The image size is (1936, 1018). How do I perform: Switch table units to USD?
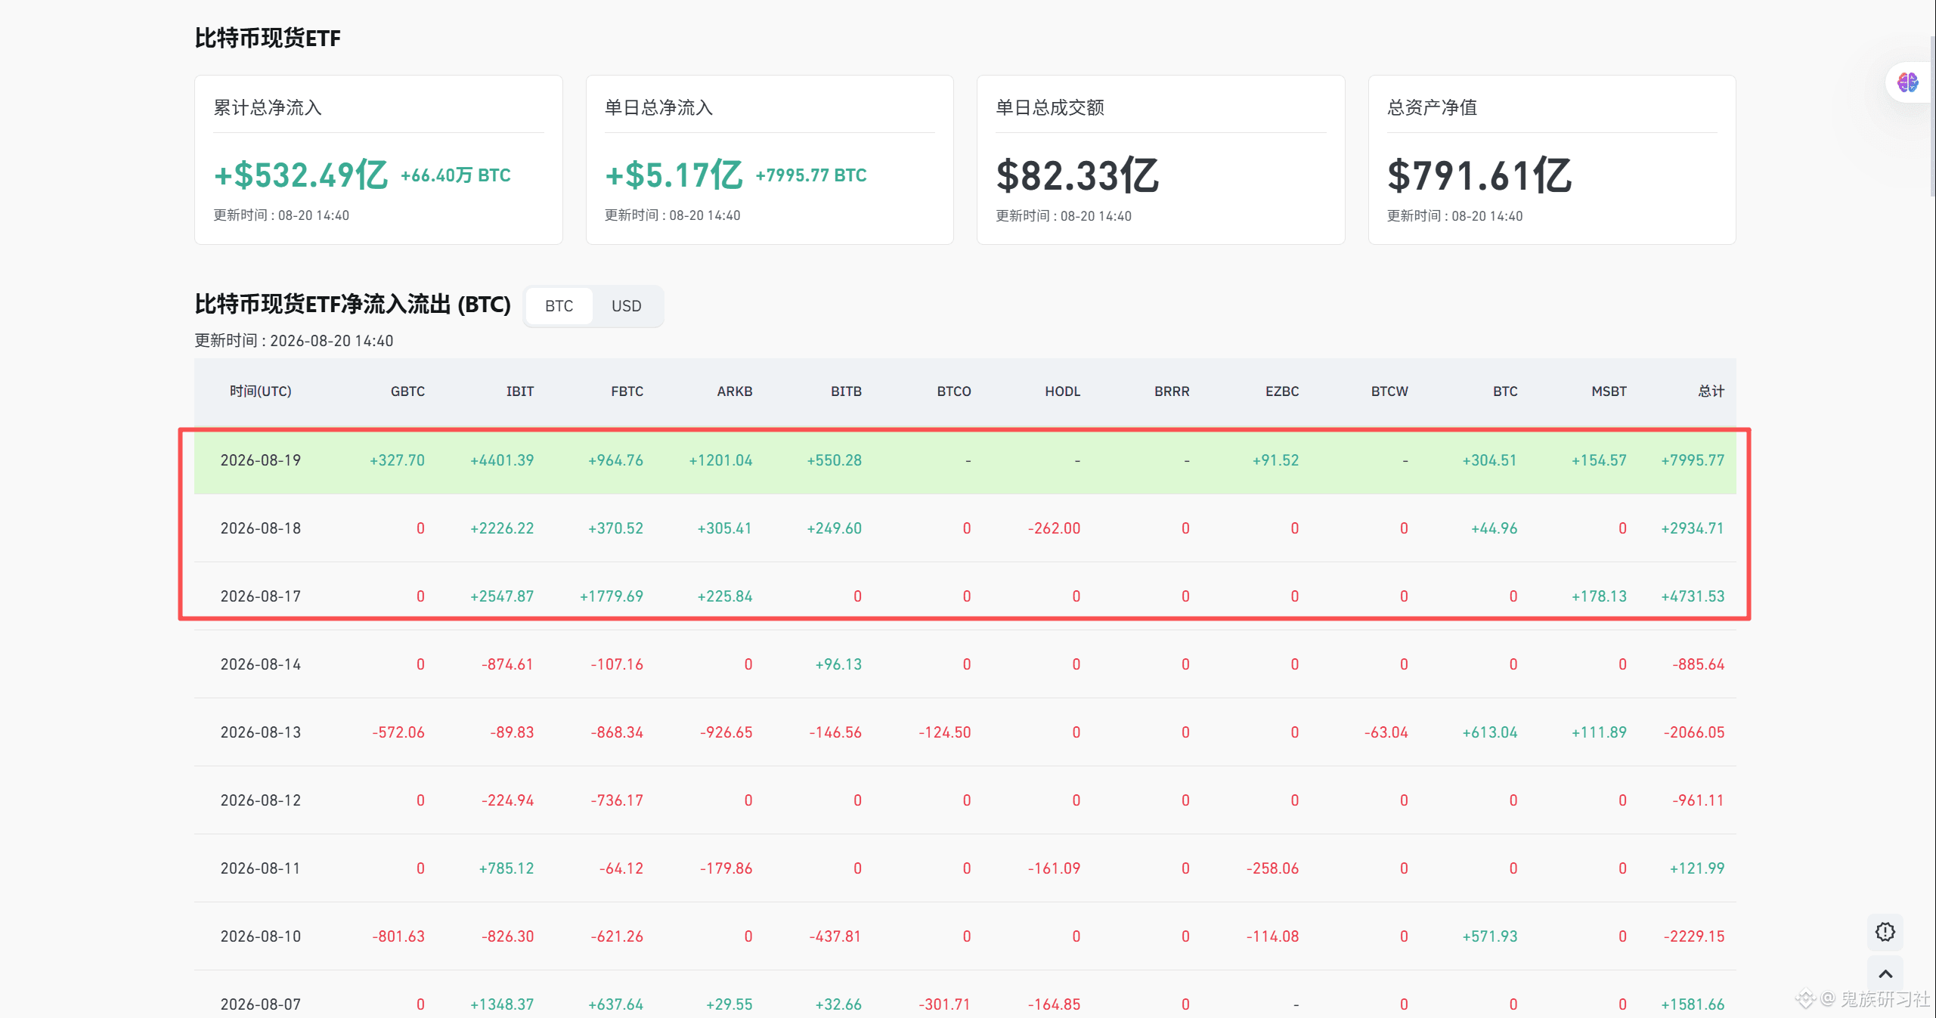pyautogui.click(x=626, y=306)
